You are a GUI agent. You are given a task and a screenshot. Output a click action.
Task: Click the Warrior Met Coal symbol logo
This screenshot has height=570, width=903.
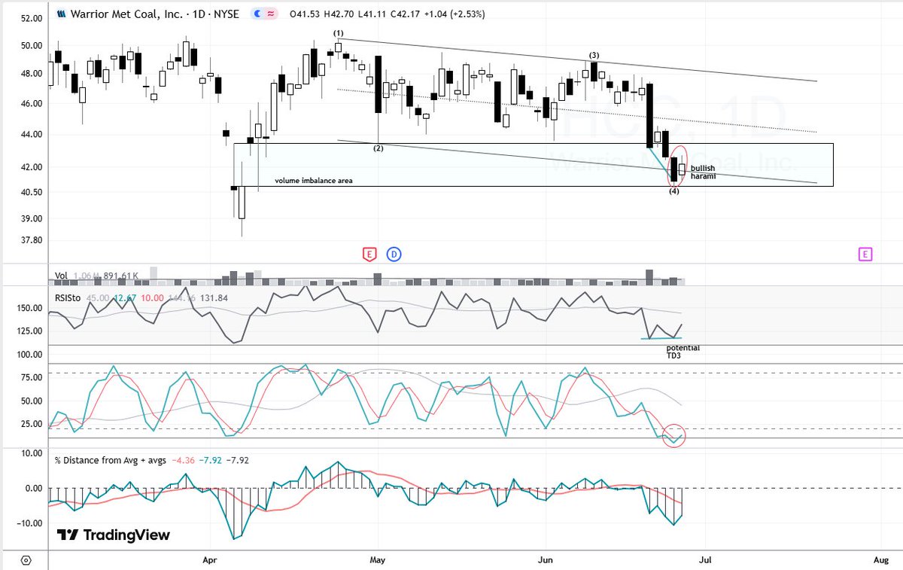(x=62, y=14)
